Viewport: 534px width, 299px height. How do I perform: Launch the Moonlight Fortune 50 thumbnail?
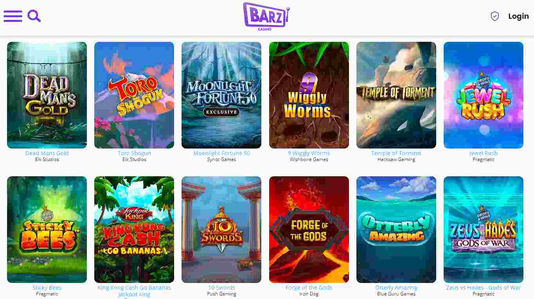coord(221,95)
